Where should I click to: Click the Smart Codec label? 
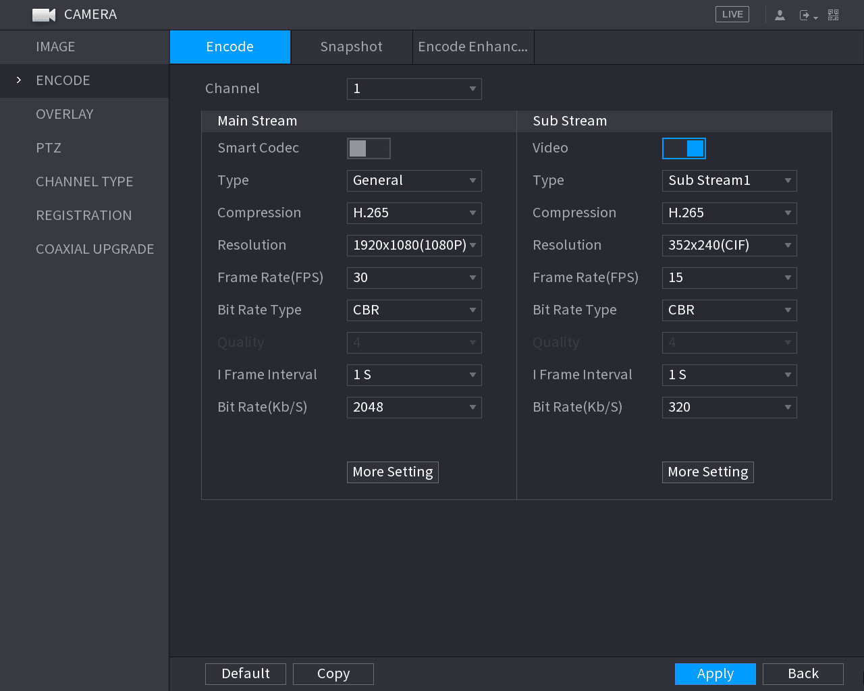pyautogui.click(x=258, y=148)
